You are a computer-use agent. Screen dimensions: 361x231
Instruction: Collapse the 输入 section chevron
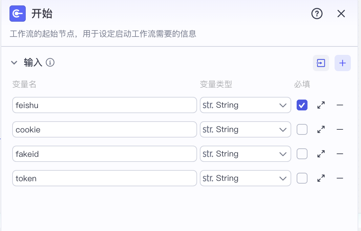click(14, 63)
